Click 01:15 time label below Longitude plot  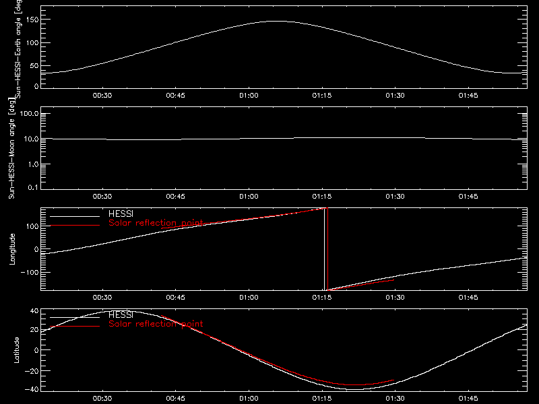[322, 298]
